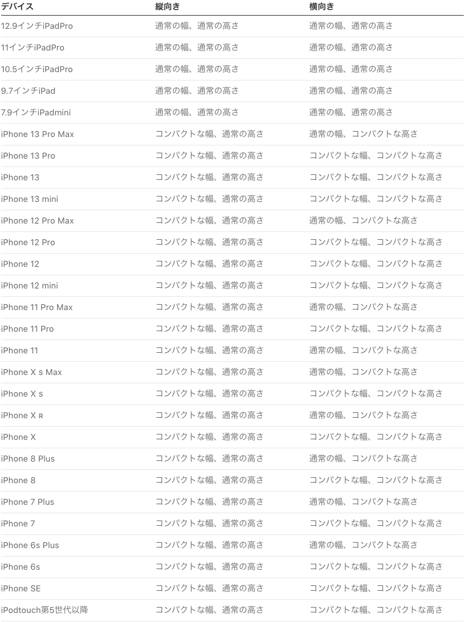Click 縦向き value for iPodtouch第5世代以降
The height and width of the screenshot is (622, 465).
209,610
